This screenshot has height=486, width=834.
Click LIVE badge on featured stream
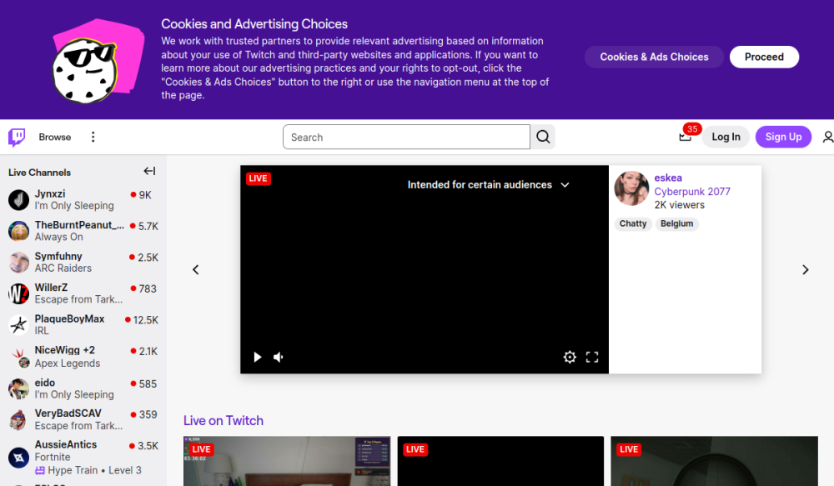[x=258, y=178]
